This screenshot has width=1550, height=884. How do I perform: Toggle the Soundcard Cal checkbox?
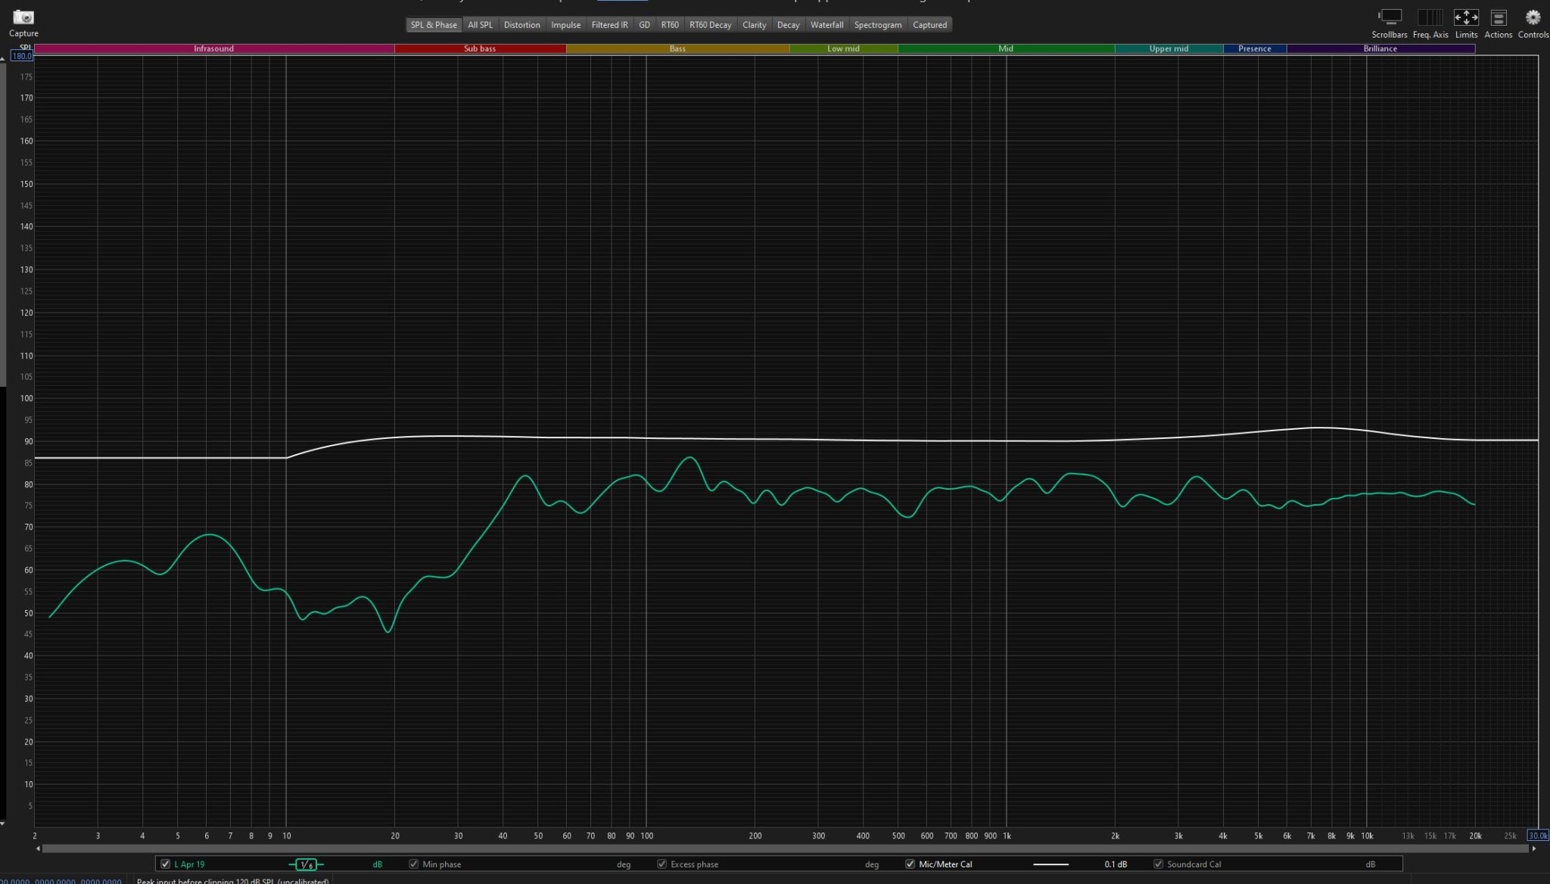1159,864
